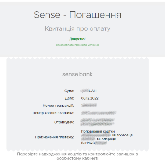The width and height of the screenshot is (165, 161).
Task: Select the blurred transaction number value
Action: (x=89, y=105)
